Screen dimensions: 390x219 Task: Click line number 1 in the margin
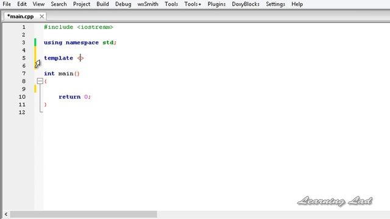point(24,27)
